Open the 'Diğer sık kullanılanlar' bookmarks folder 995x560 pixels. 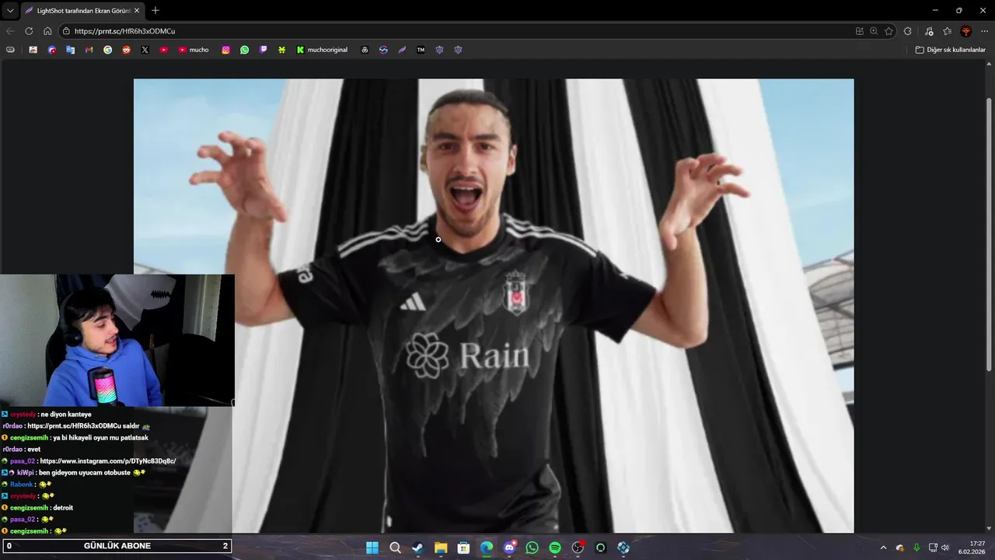[x=951, y=50]
